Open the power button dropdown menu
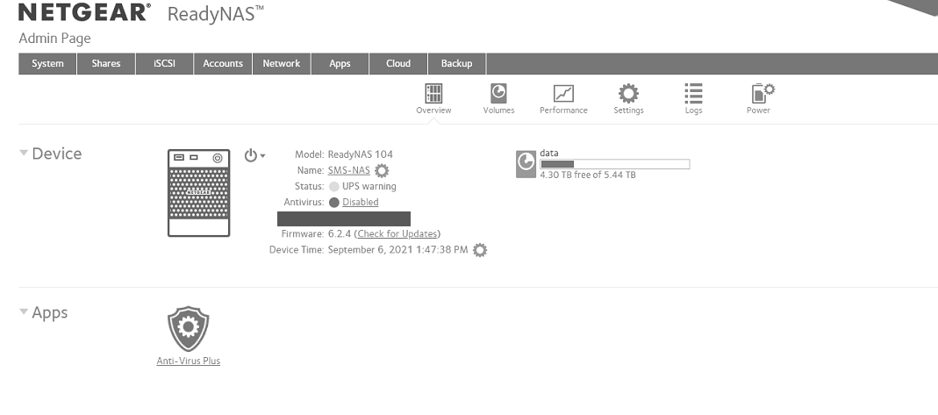Image resolution: width=938 pixels, height=415 pixels. click(x=254, y=155)
